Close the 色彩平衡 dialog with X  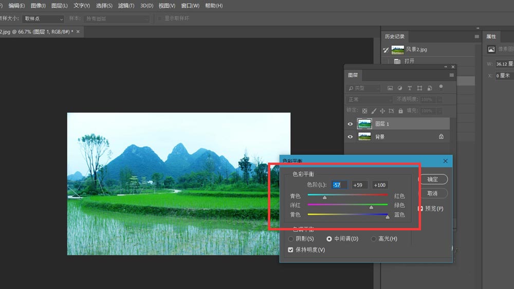(445, 161)
